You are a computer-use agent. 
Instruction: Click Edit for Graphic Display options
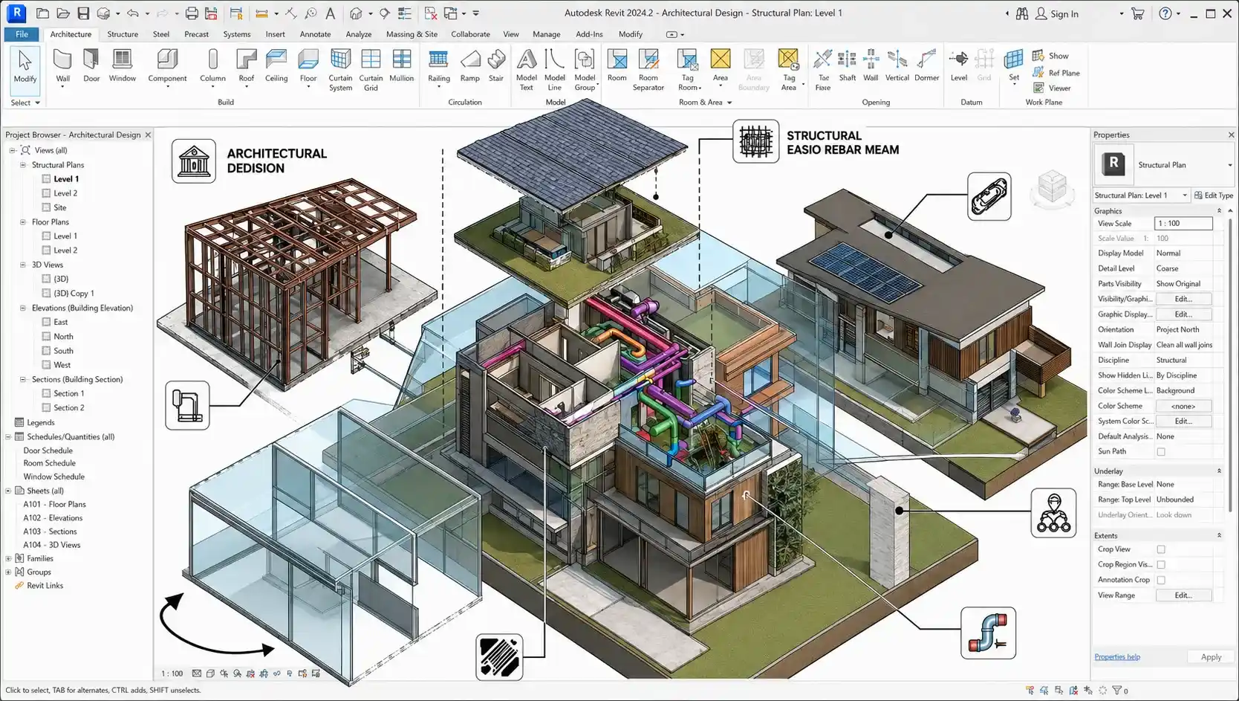[1183, 314]
